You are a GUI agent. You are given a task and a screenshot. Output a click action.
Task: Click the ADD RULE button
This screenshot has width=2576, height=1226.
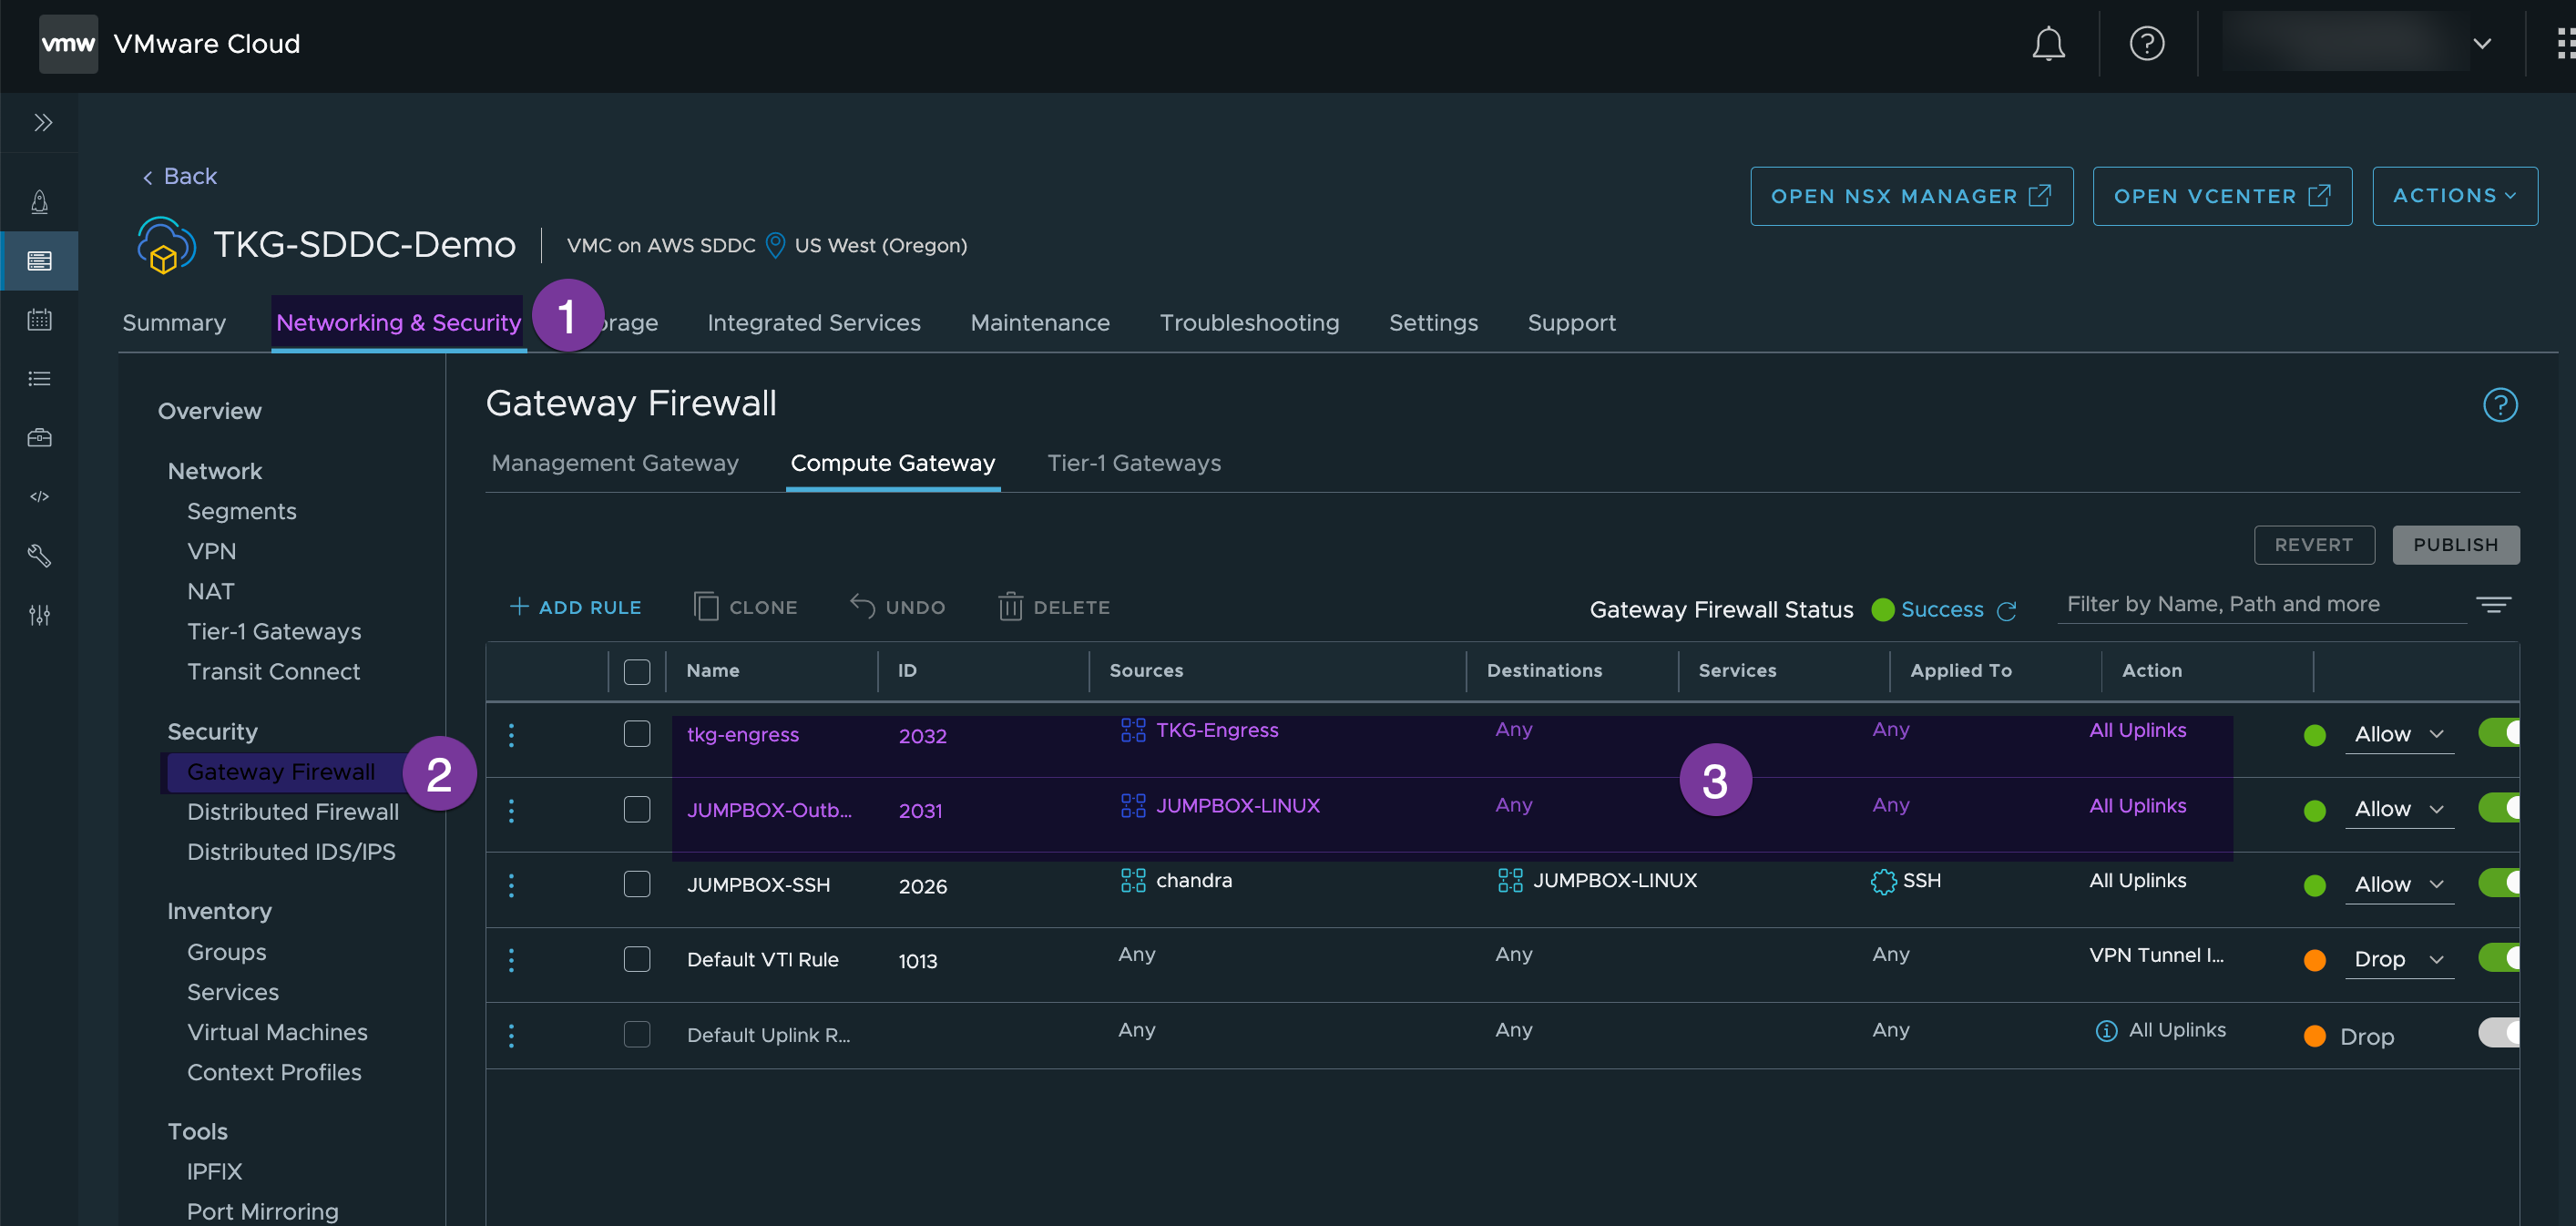(575, 607)
